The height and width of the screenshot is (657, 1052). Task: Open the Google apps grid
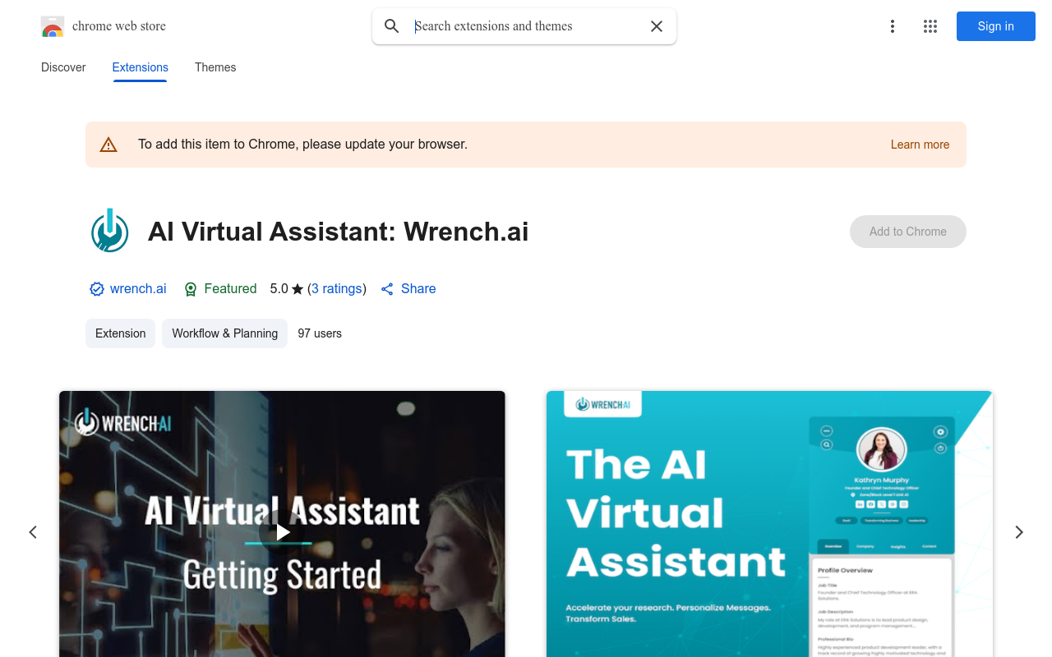click(x=930, y=26)
